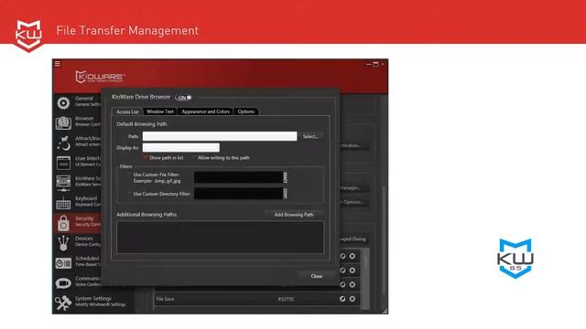This screenshot has height=329, width=586.
Task: Open the KioWare Server settings icon
Action: click(x=63, y=183)
